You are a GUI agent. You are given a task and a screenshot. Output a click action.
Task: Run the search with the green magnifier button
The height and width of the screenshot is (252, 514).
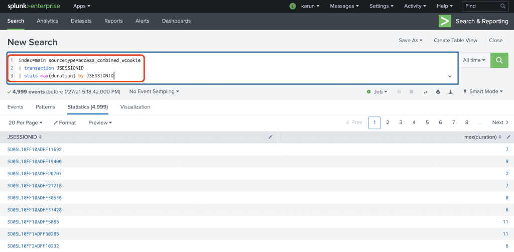pos(499,60)
